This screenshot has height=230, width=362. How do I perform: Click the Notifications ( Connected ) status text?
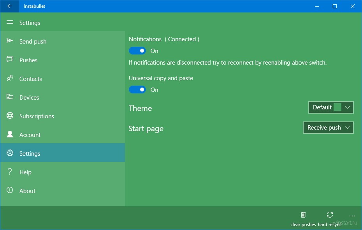(164, 39)
